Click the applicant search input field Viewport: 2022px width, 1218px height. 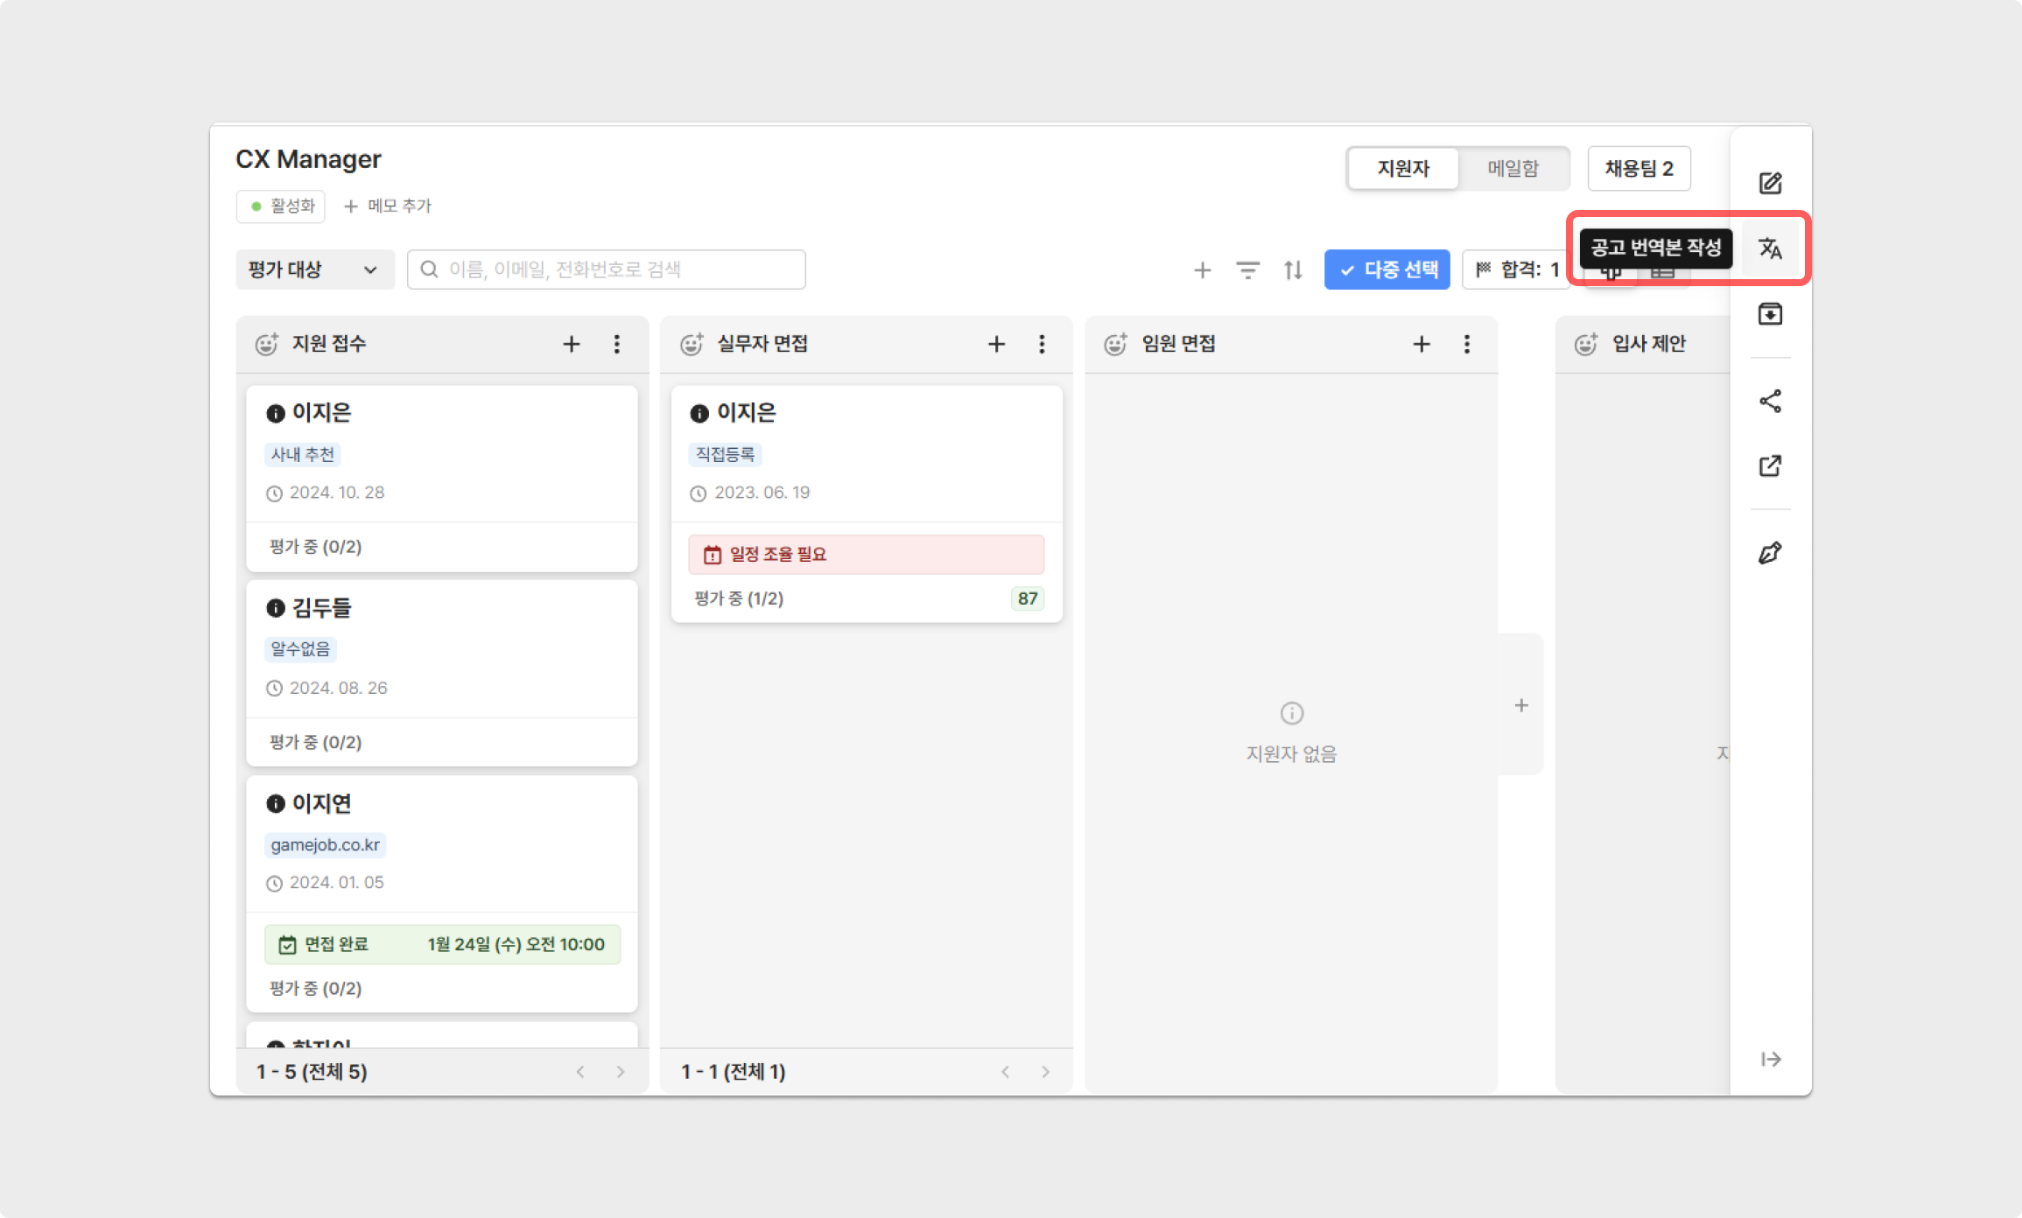point(607,269)
